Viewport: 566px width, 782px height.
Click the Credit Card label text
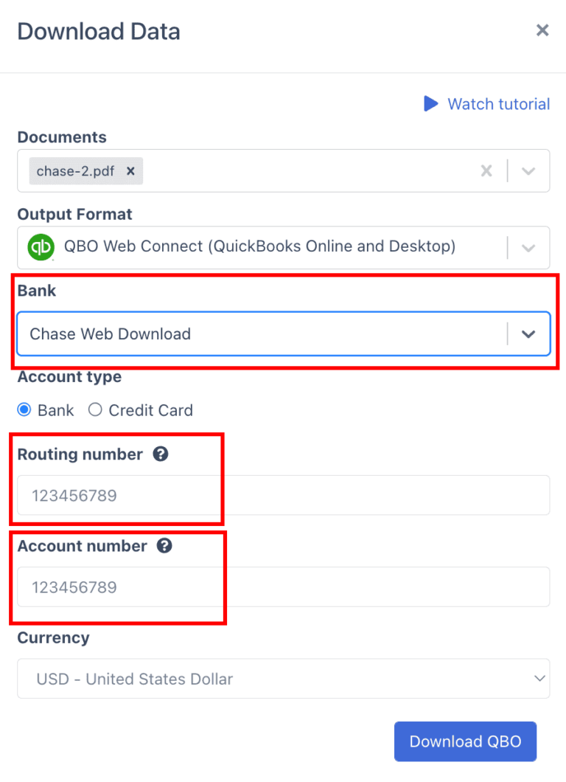[x=150, y=410]
